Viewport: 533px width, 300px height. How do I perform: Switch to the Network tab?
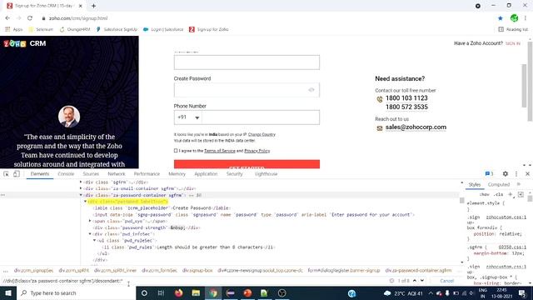[117, 174]
